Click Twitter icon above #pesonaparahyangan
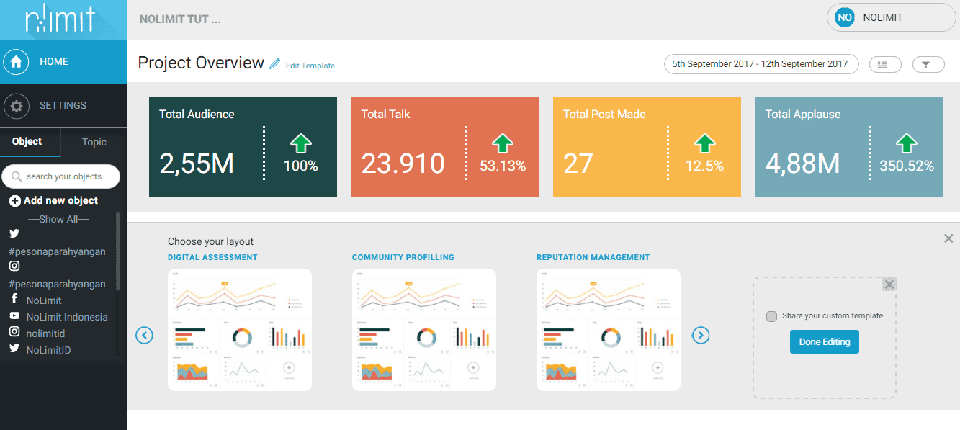 point(14,234)
